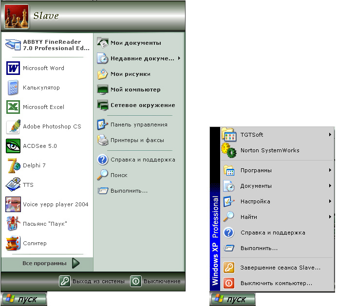Open ABBYY FineReader icon in XP menu
The image size is (338, 306).
(x=13, y=45)
